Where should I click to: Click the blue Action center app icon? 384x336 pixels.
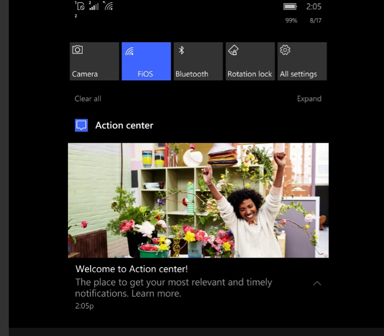tap(81, 125)
